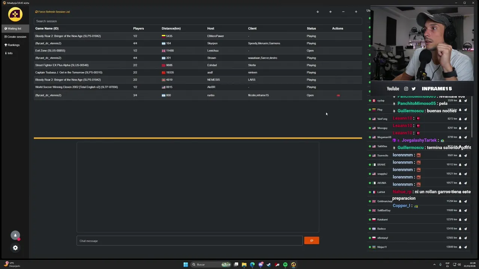Image resolution: width=479 pixels, height=269 pixels.
Task: Open File Explorer from taskbar
Action: (x=244, y=265)
